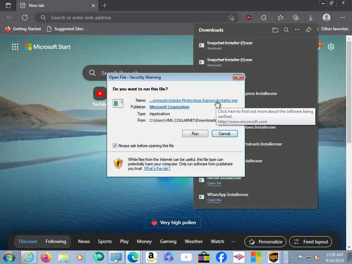Viewport: 352px width, 264px height.
Task: Expand more feed categories ellipsis
Action: (233, 242)
